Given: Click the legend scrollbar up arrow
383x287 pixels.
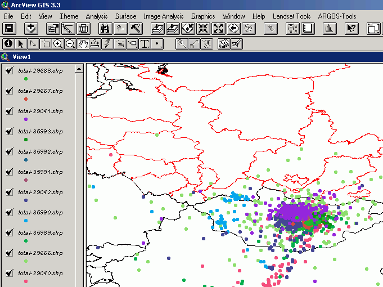Looking at the screenshot, I should point(79,69).
